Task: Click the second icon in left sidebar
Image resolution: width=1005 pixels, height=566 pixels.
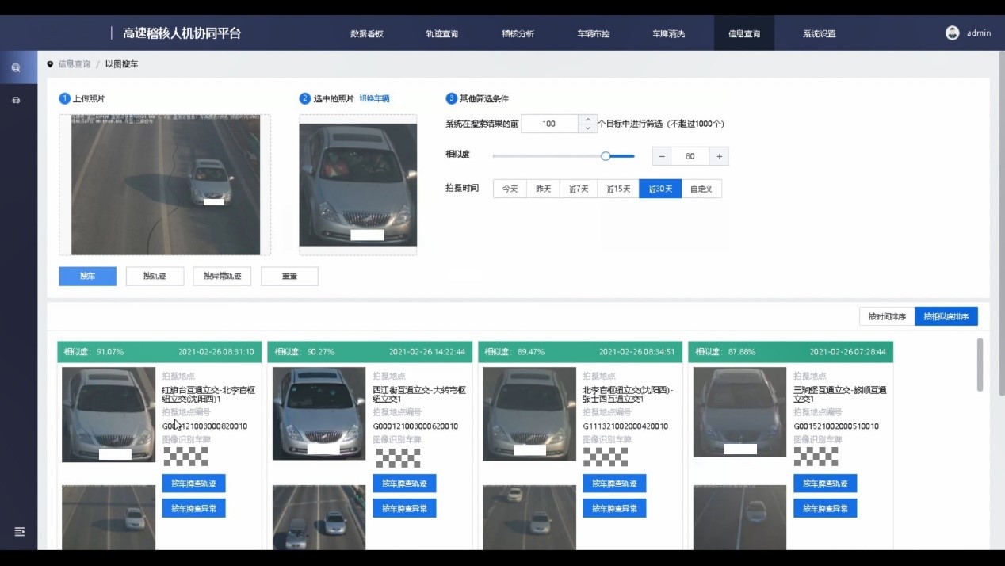Action: tap(16, 101)
